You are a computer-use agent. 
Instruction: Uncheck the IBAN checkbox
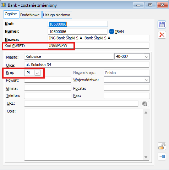click(111, 32)
